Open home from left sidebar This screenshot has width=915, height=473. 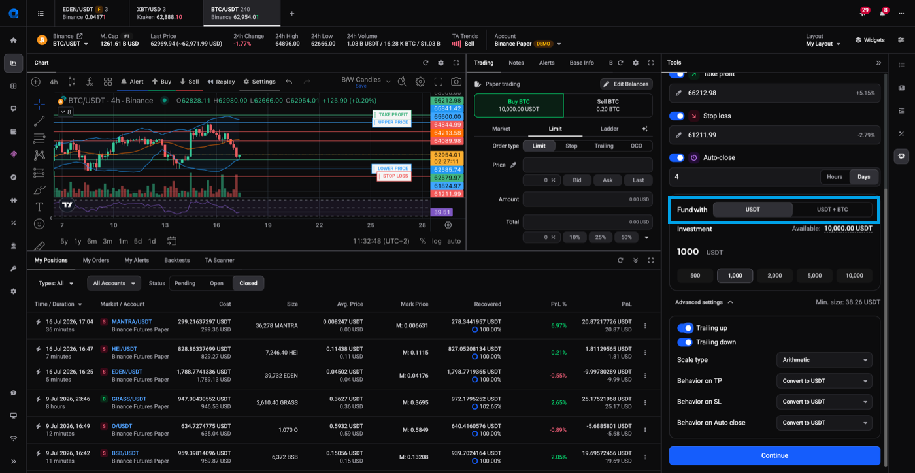[13, 40]
